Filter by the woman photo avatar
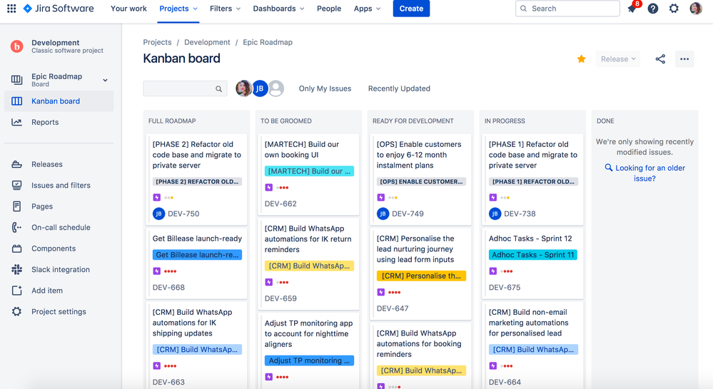The height and width of the screenshot is (389, 713). point(243,89)
